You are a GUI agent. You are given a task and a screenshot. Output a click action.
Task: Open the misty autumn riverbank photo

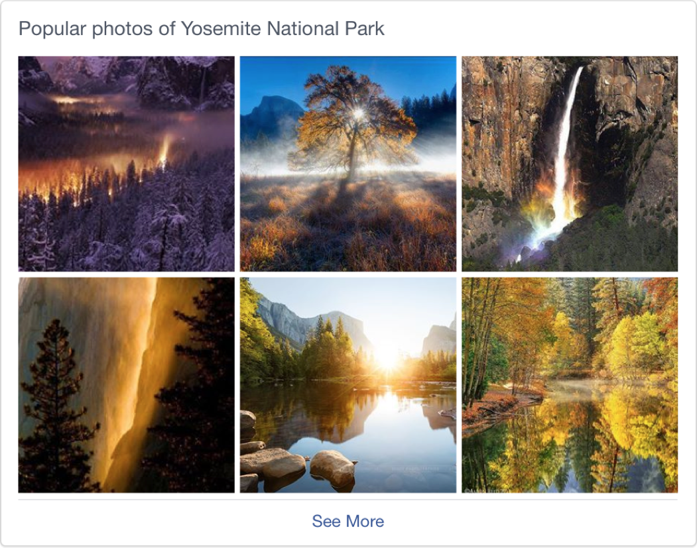click(x=569, y=385)
